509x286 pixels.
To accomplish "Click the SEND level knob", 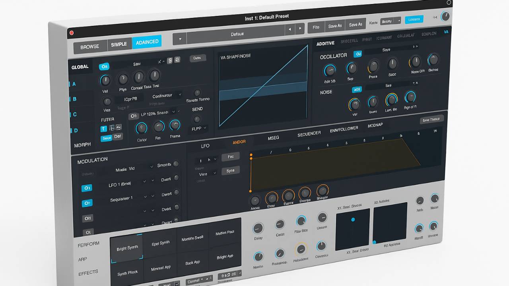I will click(x=196, y=119).
